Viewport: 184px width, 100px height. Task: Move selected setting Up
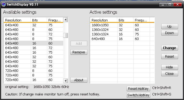(169, 27)
